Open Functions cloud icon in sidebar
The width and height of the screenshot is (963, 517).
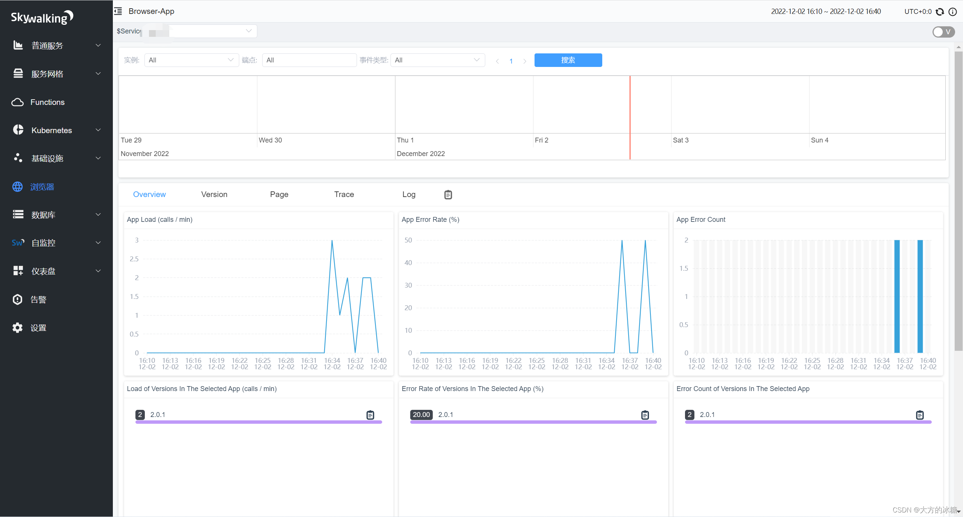(18, 102)
